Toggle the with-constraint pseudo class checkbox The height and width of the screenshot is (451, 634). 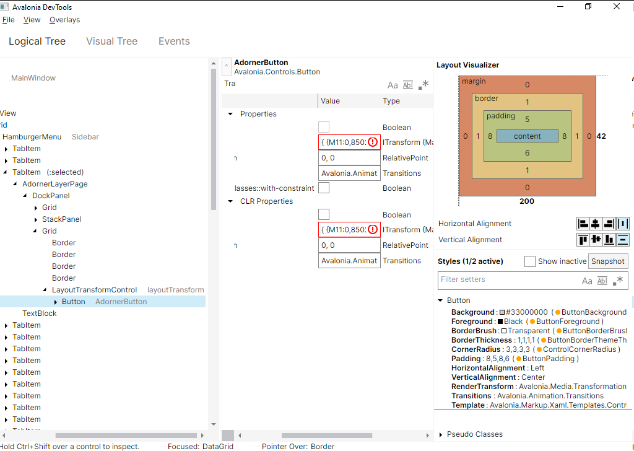pos(323,188)
